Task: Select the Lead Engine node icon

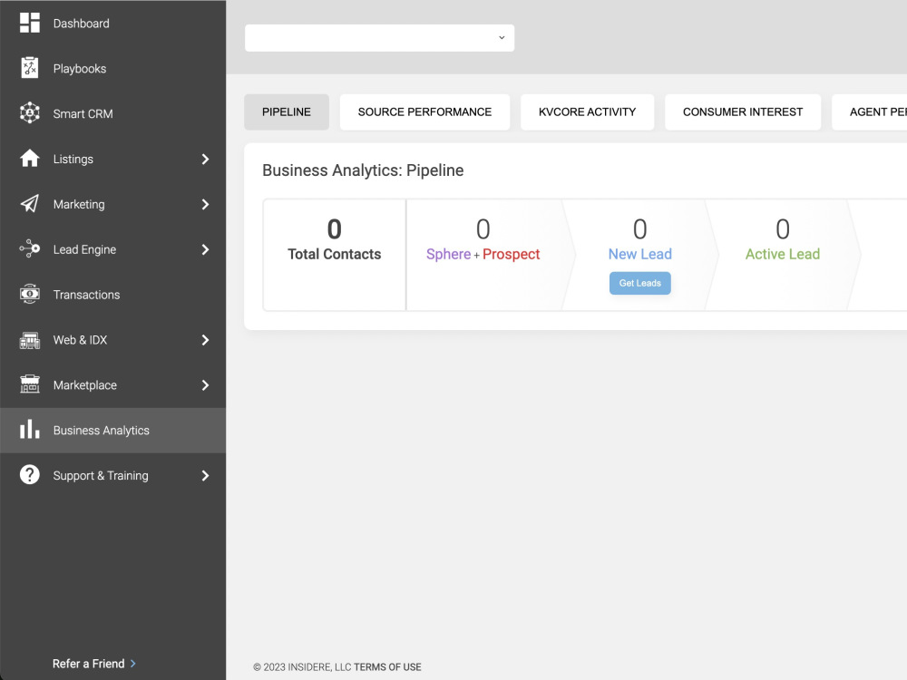Action: click(30, 248)
